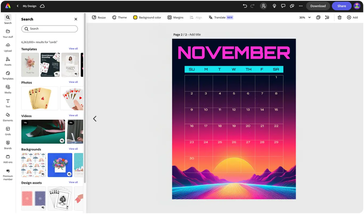Screen dimensions: 364x214
Task: Open the Theme toolbar option
Action: pyautogui.click(x=119, y=18)
